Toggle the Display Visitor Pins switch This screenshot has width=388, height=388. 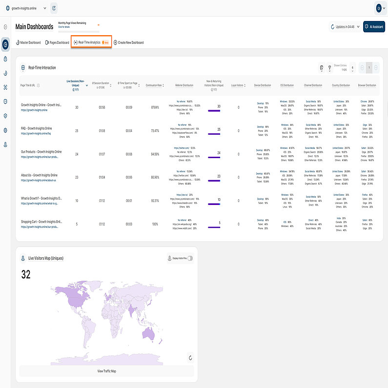190,258
